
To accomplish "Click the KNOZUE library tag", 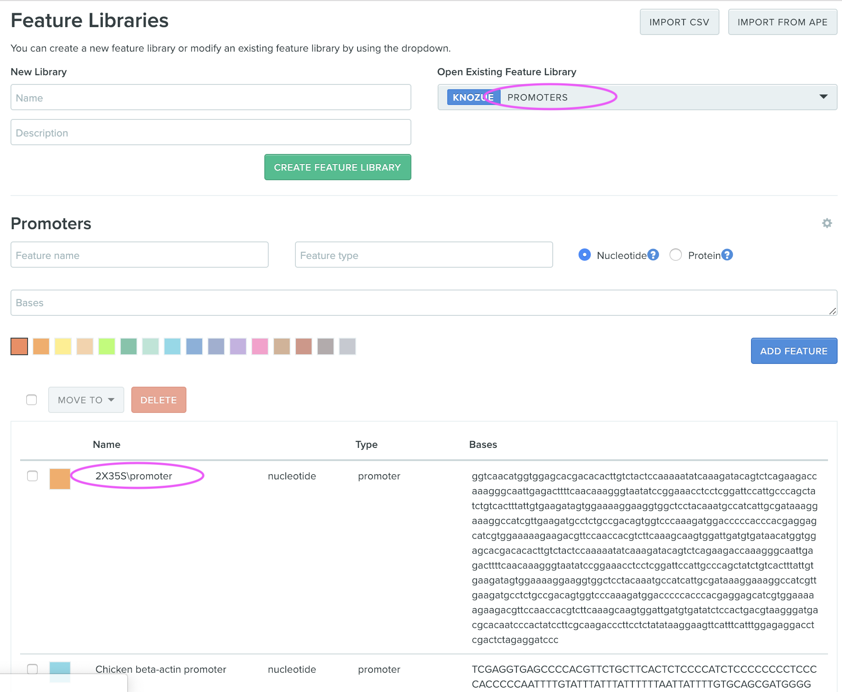I will [x=473, y=97].
